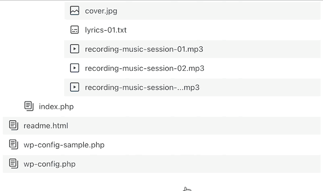This screenshot has height=191, width=323.
Task: Select the readme.html file name
Action: tap(46, 125)
